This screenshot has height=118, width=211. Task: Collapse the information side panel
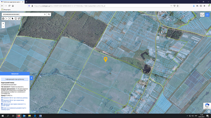click(31, 78)
